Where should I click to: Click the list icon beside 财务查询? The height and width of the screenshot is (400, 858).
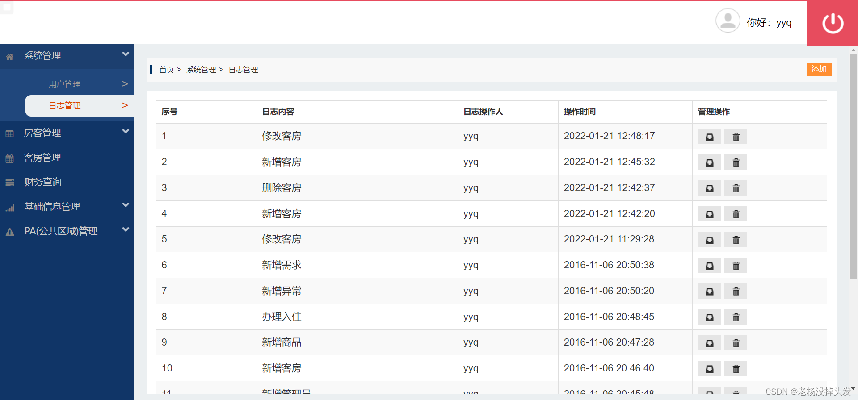9,183
